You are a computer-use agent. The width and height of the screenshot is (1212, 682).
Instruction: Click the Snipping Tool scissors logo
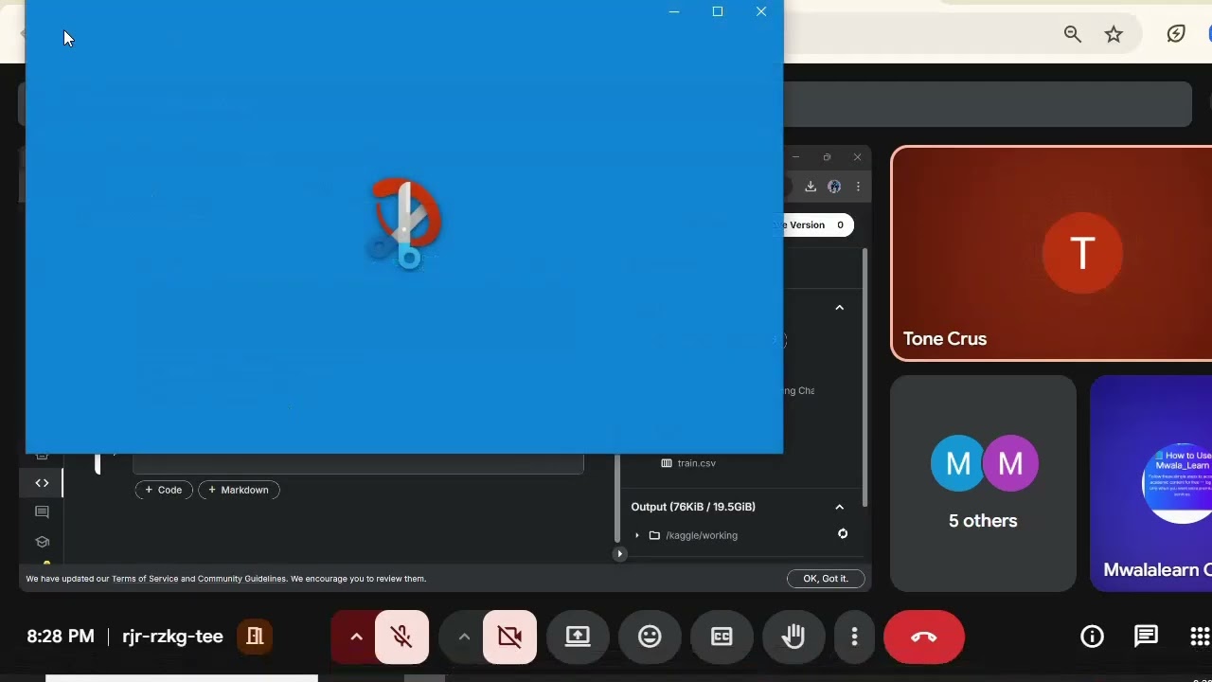[405, 224]
